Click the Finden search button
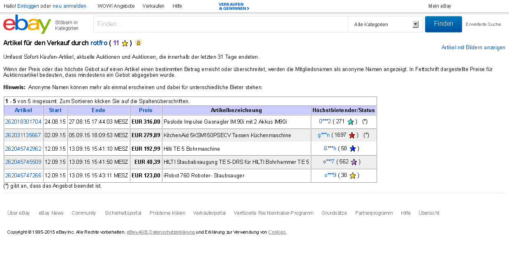This screenshot has height=255, width=509. tap(443, 24)
